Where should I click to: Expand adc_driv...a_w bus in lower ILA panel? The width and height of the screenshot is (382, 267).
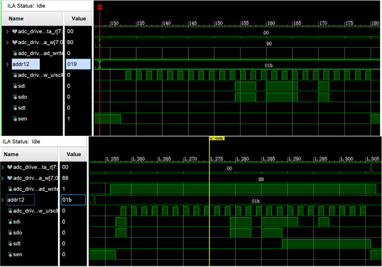[2, 178]
